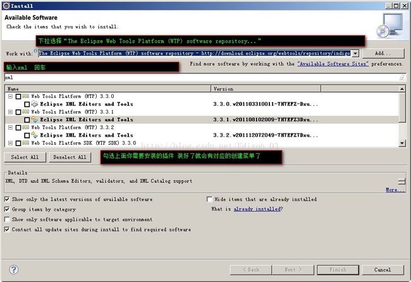The width and height of the screenshot is (411, 282).
Task: Click feature icon of XML Editors version 3.3.1
Action: (x=34, y=120)
